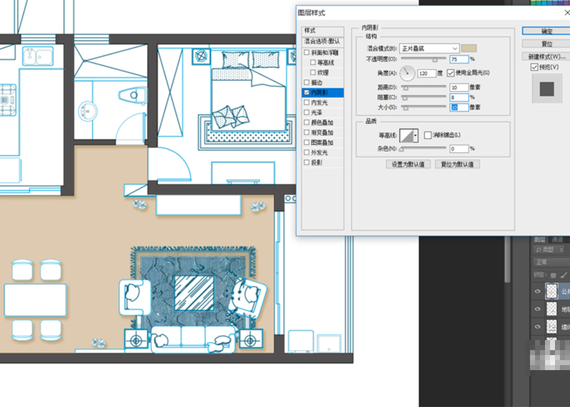Click the 阻塞 choke slider
This screenshot has height=407, width=570.
[424, 97]
